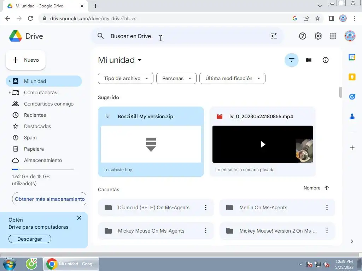Reload the page
Image resolution: width=362 pixels, height=271 pixels.
tap(30, 18)
